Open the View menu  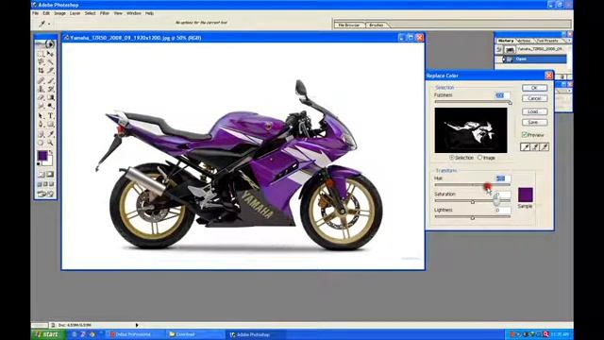tap(118, 13)
